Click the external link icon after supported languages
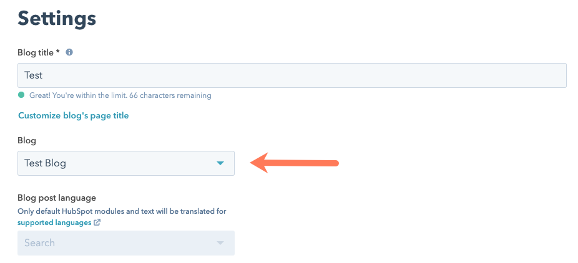This screenshot has height=263, width=578. pos(97,222)
